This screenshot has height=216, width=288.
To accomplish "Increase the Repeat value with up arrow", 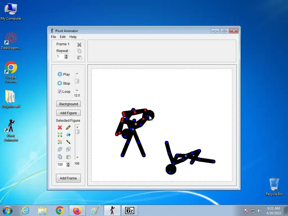I will 66,56.
